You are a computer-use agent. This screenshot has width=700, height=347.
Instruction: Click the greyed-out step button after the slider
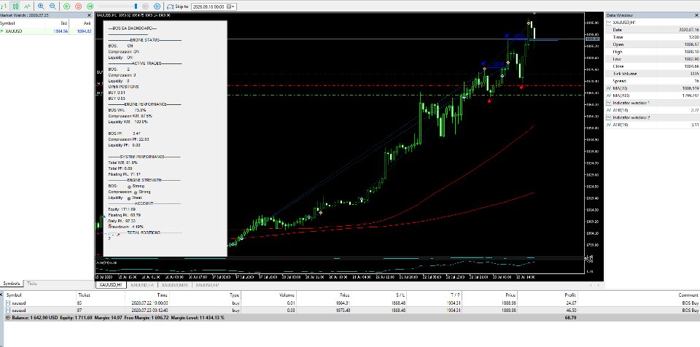pyautogui.click(x=146, y=7)
